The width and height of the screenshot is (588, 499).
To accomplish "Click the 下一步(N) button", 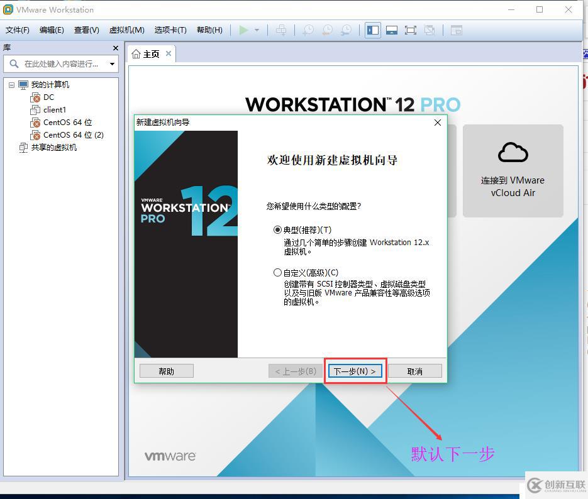I will point(355,371).
